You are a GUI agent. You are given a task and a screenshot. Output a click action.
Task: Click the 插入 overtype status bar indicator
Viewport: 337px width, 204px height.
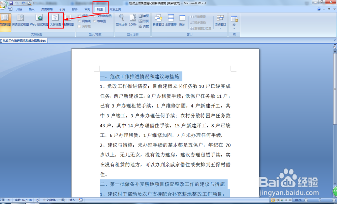click(x=73, y=200)
